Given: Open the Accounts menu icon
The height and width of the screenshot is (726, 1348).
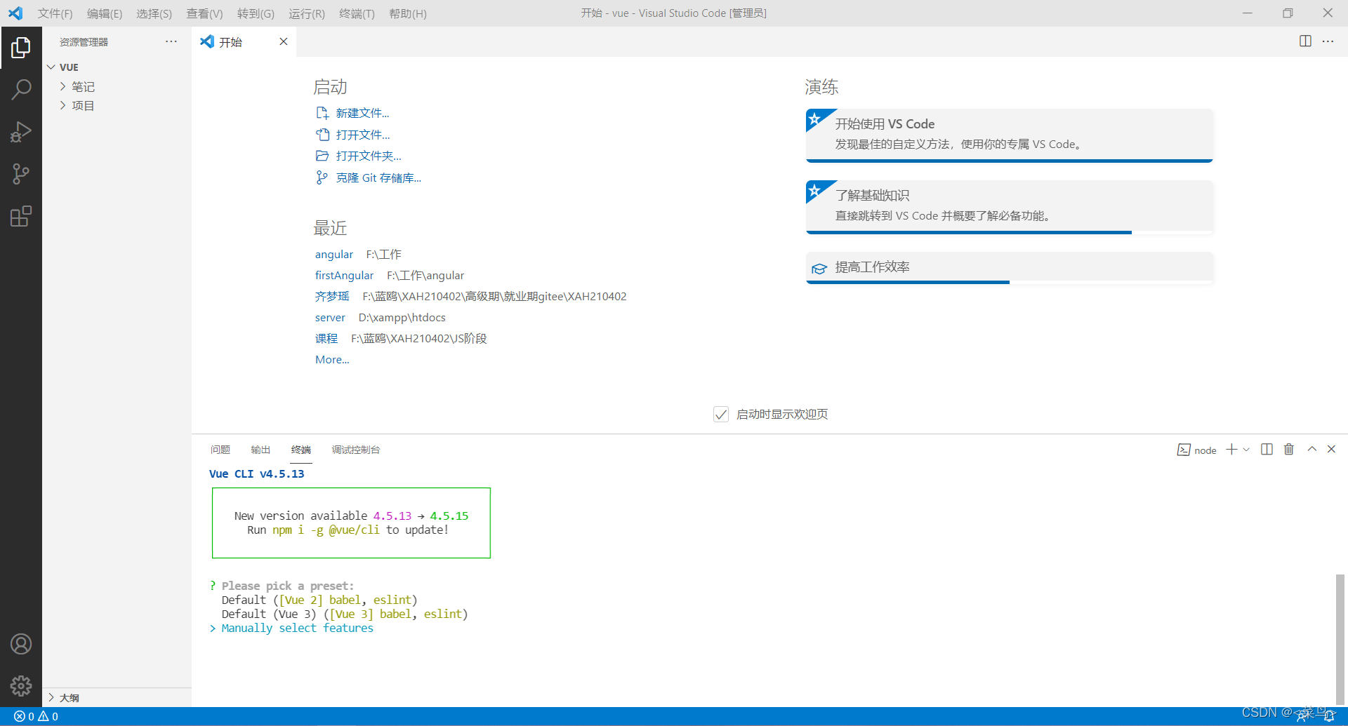Looking at the screenshot, I should pyautogui.click(x=21, y=644).
